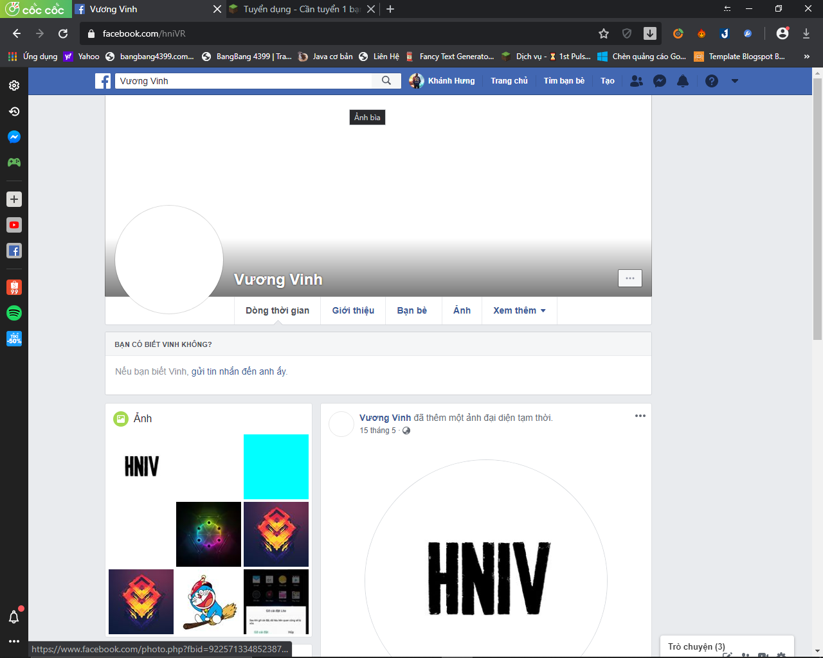Open Template Blogspot bookmark
The image size is (823, 658).
coord(739,57)
